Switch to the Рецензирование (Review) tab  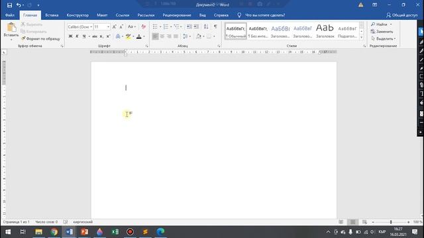177,15
